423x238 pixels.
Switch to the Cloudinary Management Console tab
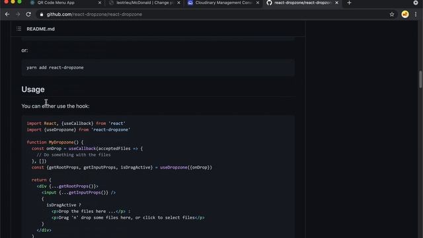(x=223, y=3)
